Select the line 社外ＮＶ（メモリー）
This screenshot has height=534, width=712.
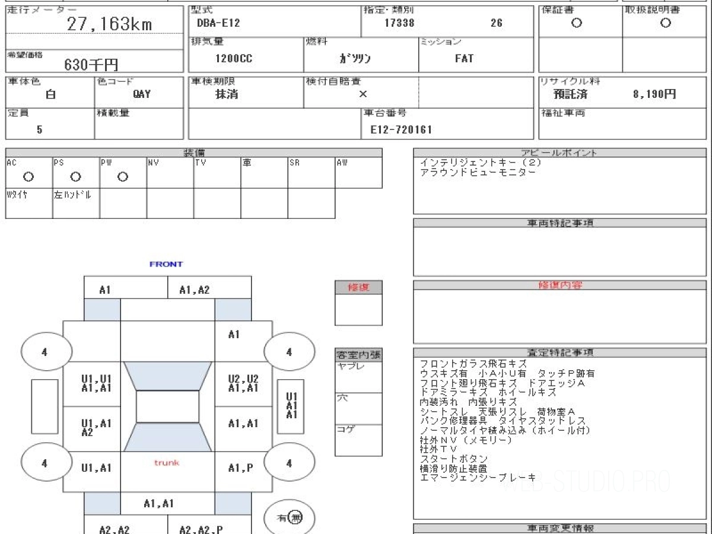coord(466,440)
